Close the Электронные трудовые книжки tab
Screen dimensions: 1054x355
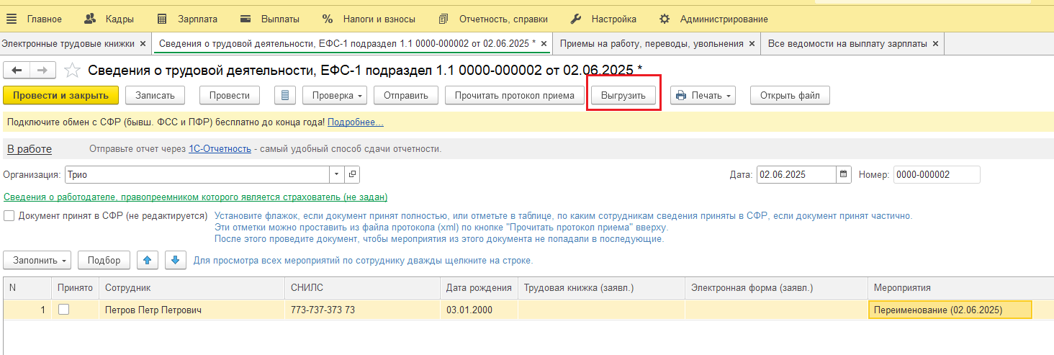tap(143, 44)
